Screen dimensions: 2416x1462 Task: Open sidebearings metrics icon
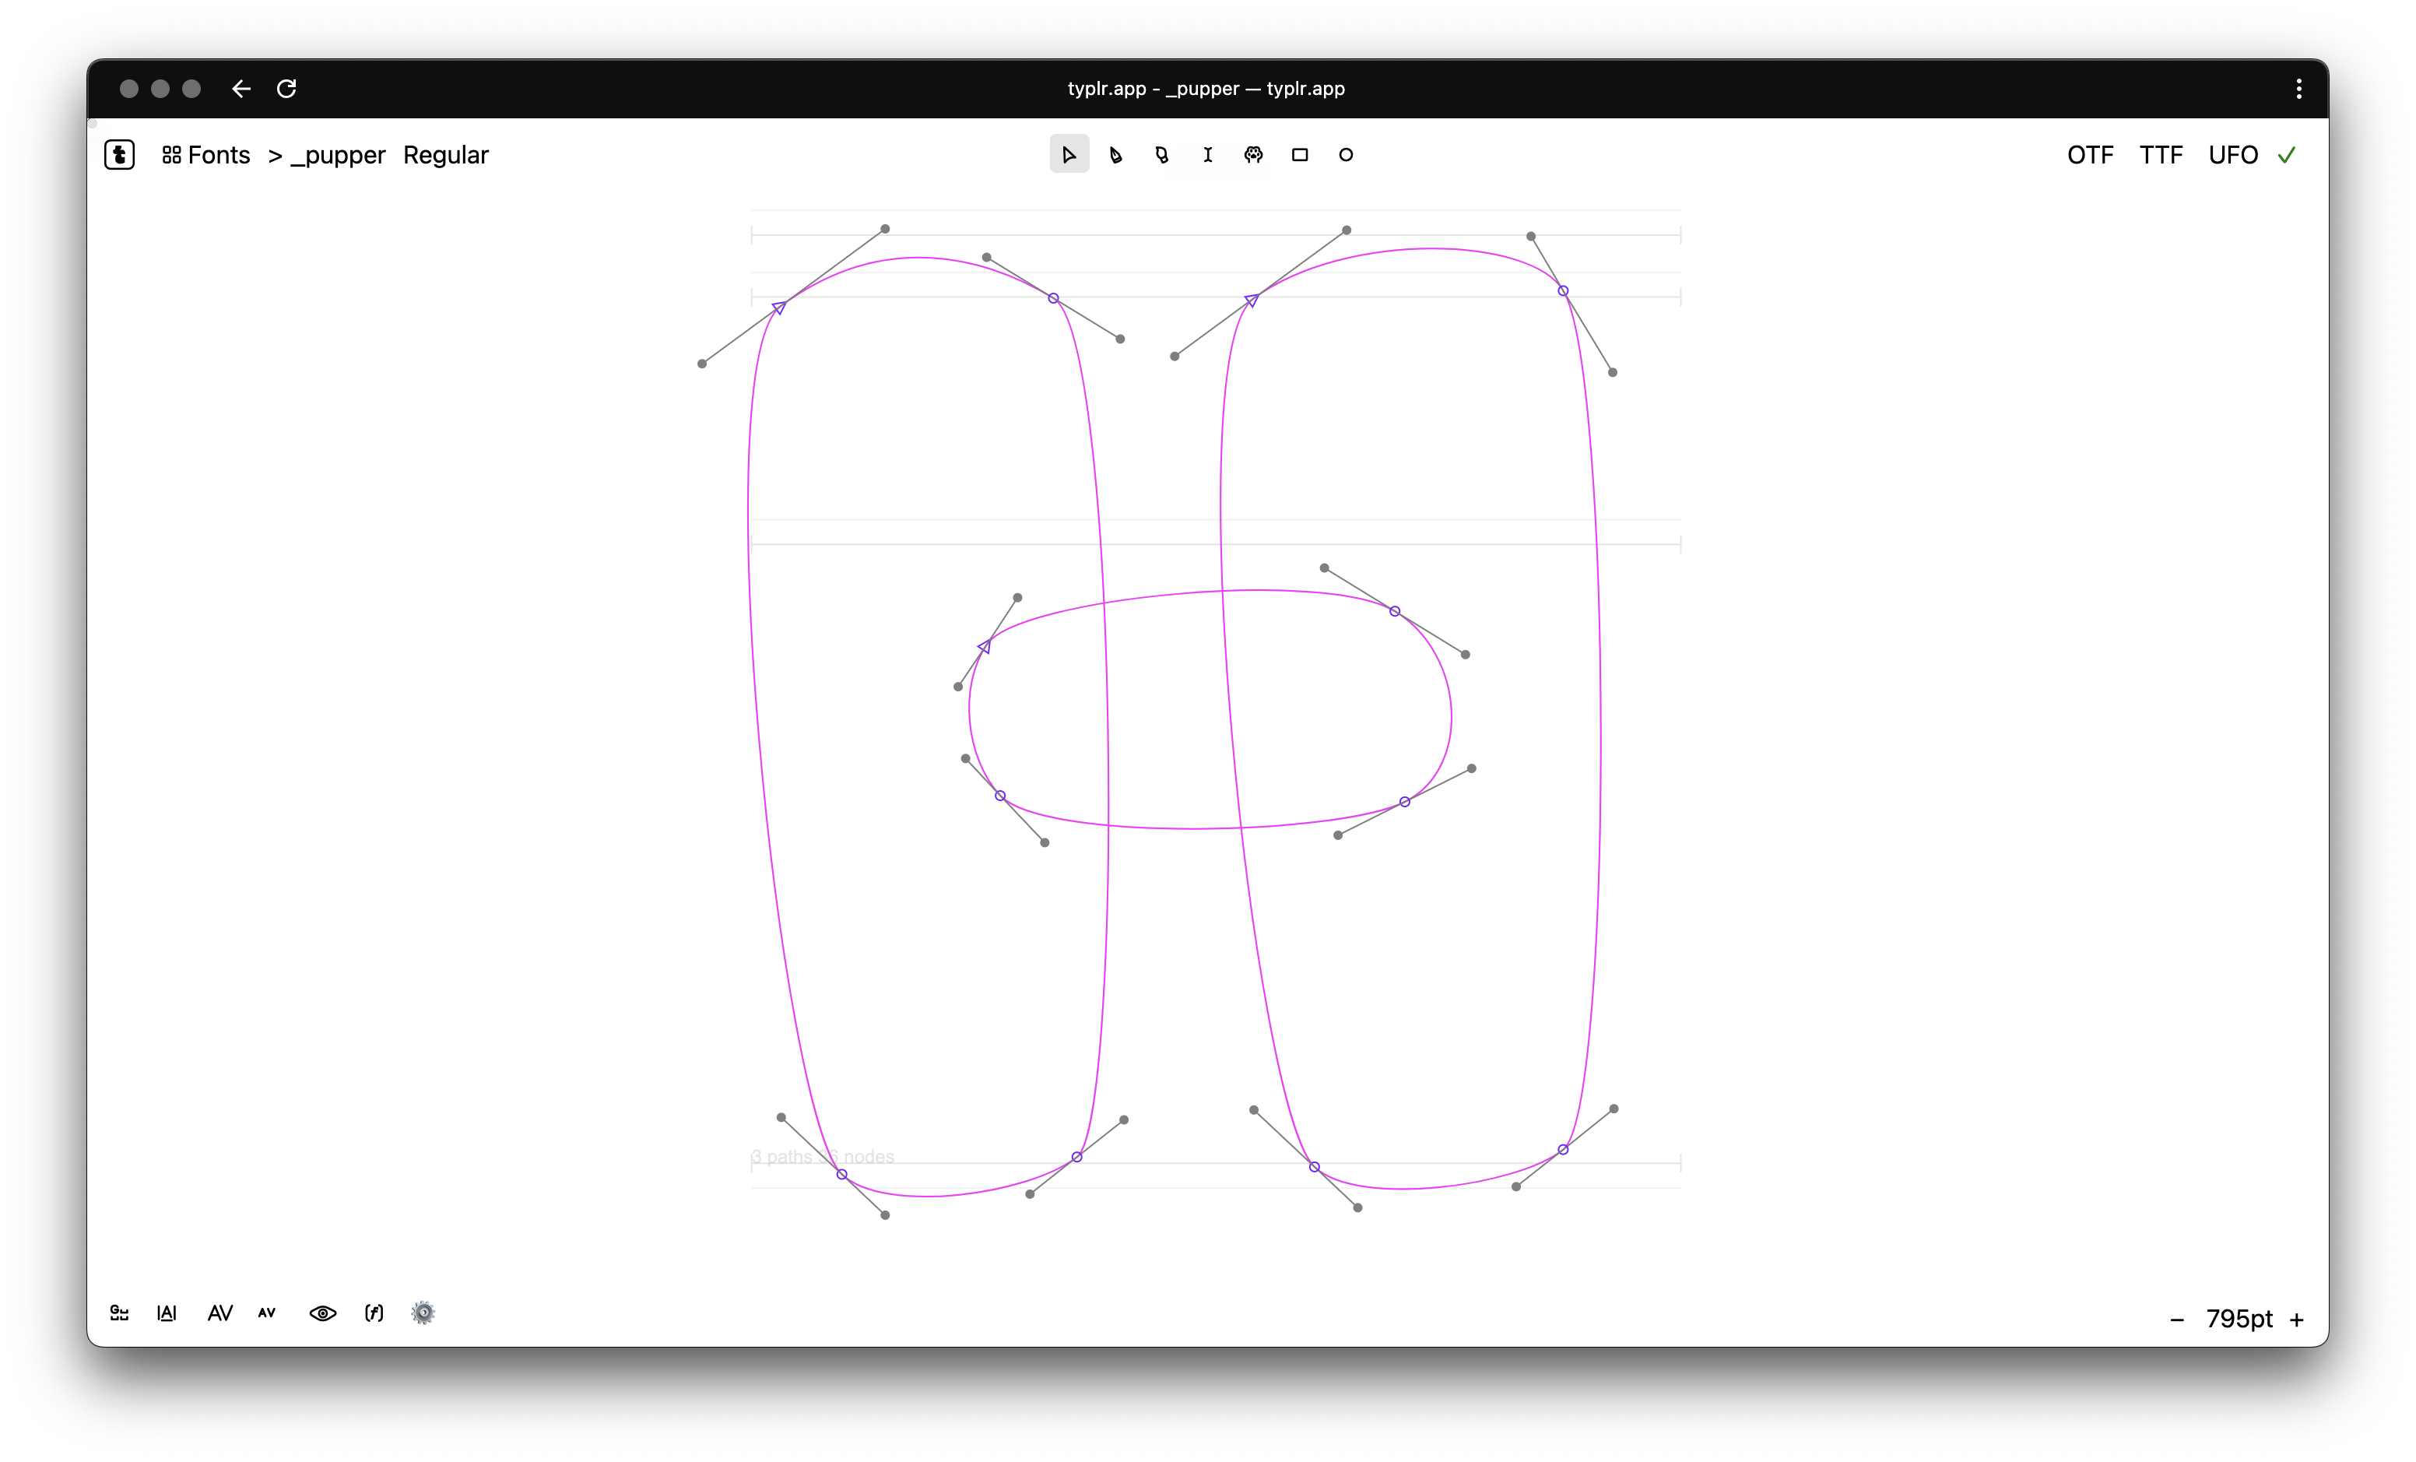coord(167,1313)
